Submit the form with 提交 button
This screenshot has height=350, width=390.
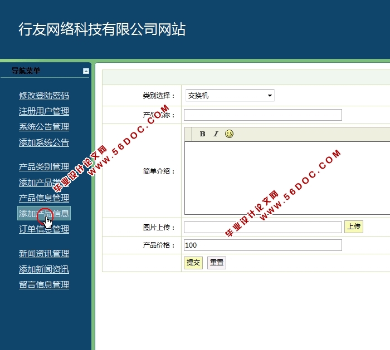[x=193, y=263]
